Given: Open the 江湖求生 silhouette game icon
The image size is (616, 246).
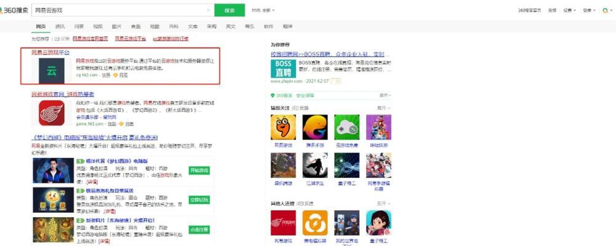Looking at the screenshot, I should 315,165.
